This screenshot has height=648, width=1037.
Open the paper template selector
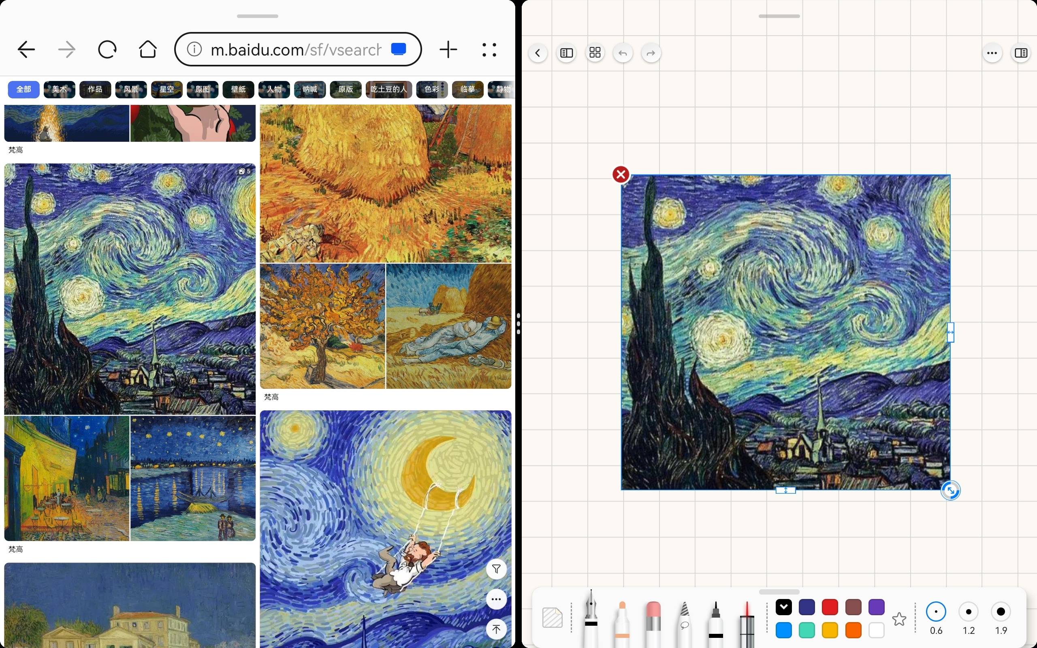[x=553, y=618]
